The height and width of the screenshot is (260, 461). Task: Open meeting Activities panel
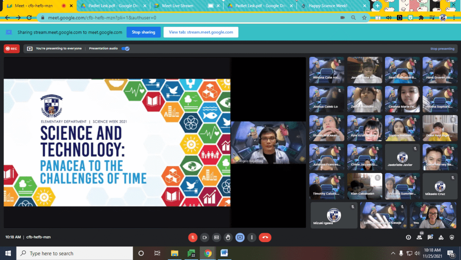(x=441, y=237)
